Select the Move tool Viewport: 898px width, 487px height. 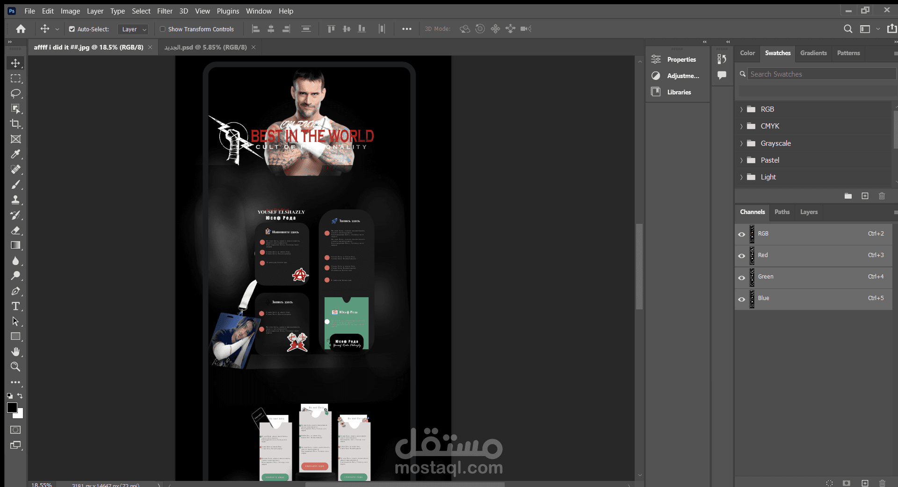(15, 63)
